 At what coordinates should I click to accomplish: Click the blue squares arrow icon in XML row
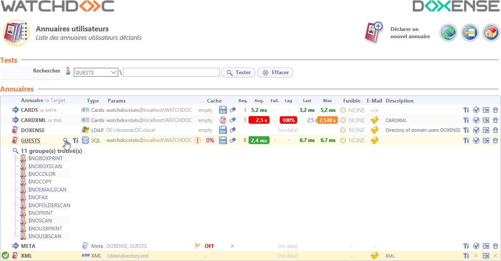[486, 256]
